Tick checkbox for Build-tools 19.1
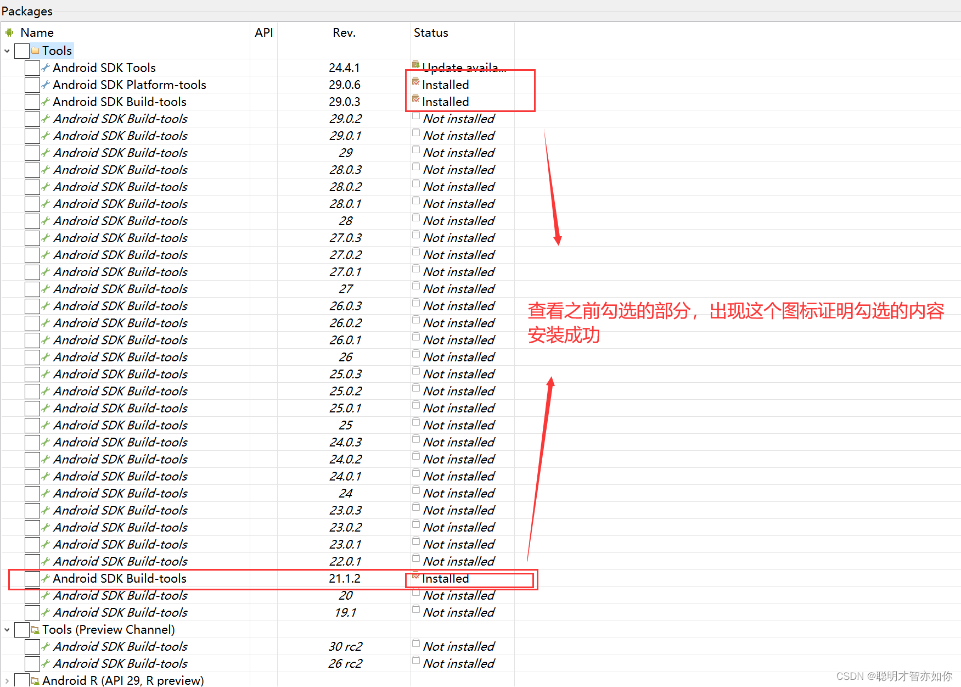961x687 pixels. pyautogui.click(x=32, y=612)
